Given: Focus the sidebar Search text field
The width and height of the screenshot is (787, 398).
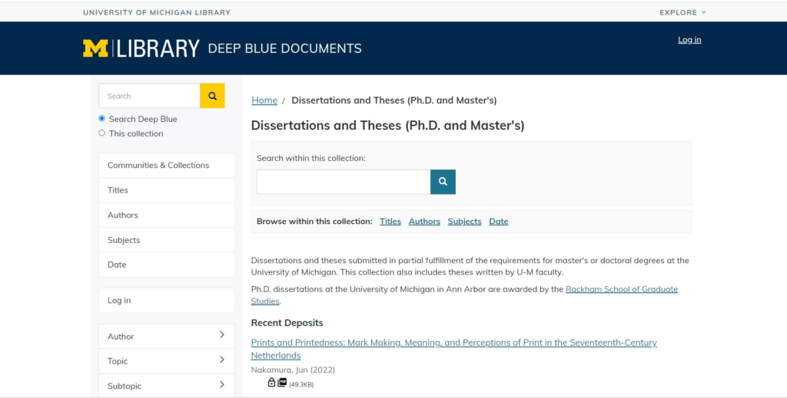Looking at the screenshot, I should (x=150, y=96).
